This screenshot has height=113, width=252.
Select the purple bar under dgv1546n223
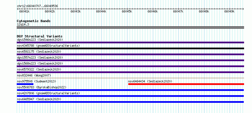(130, 42)
